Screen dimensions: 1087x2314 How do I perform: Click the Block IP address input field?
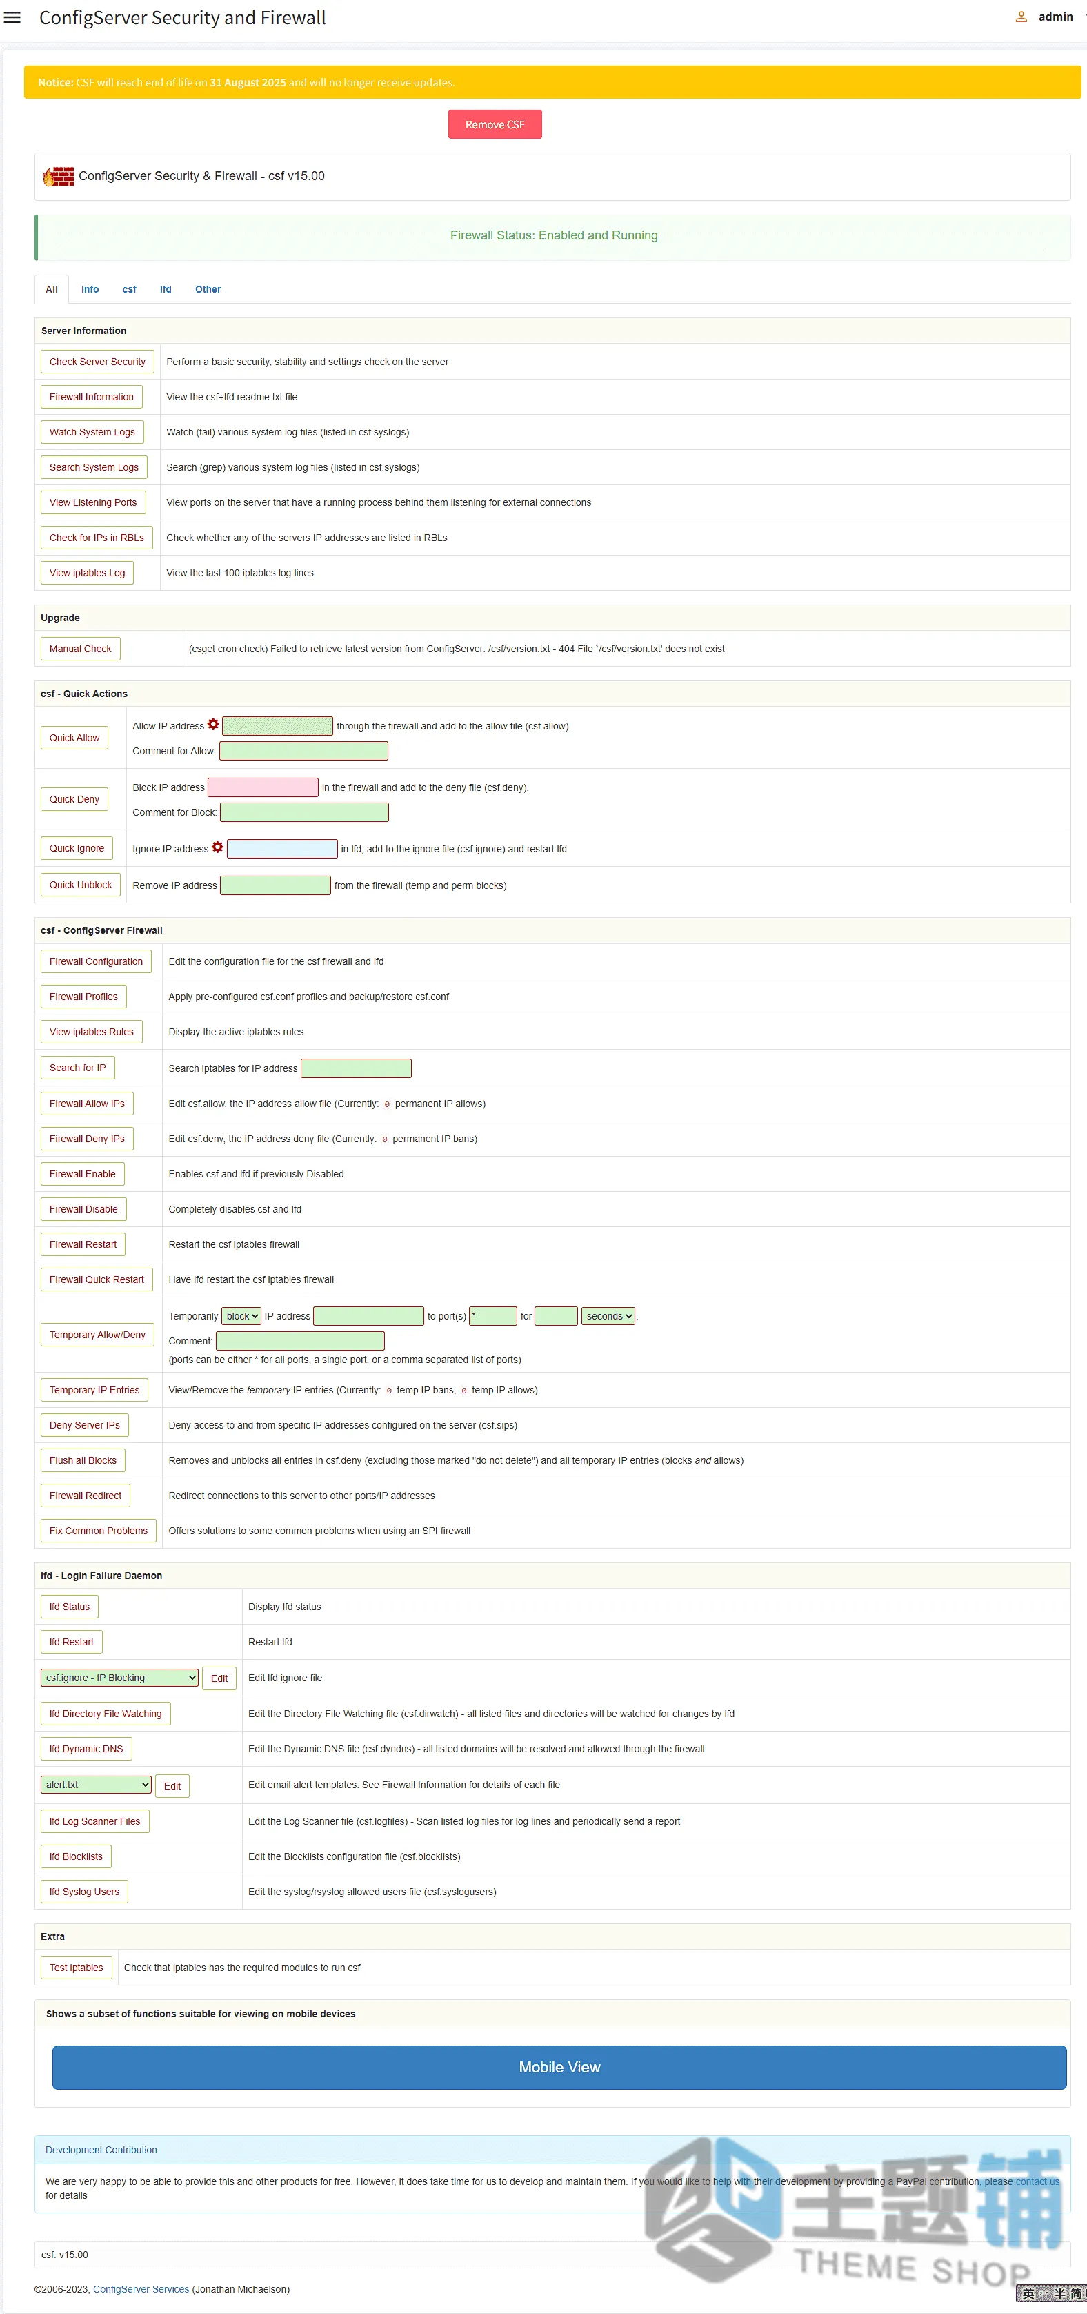click(x=263, y=787)
